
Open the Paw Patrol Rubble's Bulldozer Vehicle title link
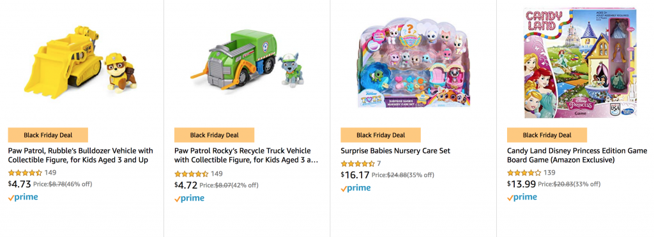coord(80,155)
